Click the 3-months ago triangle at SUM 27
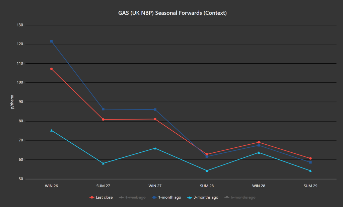The height and width of the screenshot is (207, 343). (103, 163)
